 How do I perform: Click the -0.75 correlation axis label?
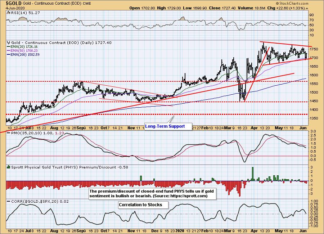(314, 223)
